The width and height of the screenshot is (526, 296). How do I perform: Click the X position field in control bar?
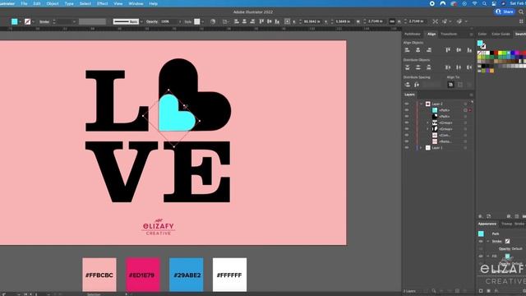(x=311, y=21)
